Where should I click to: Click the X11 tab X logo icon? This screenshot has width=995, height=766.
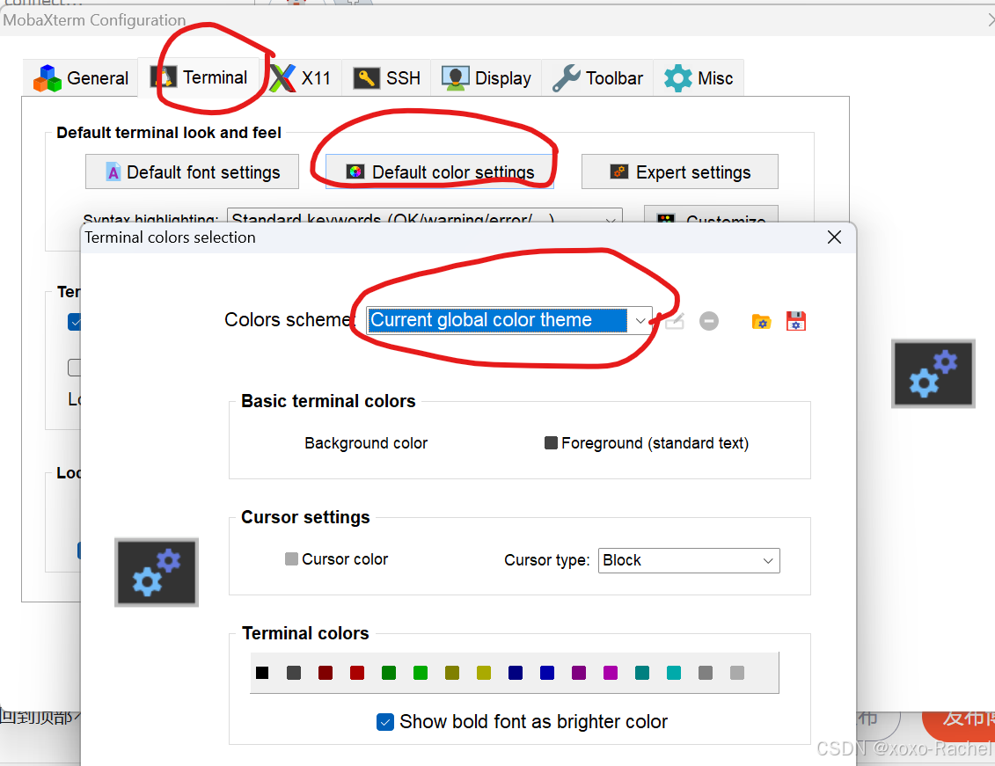[x=282, y=78]
